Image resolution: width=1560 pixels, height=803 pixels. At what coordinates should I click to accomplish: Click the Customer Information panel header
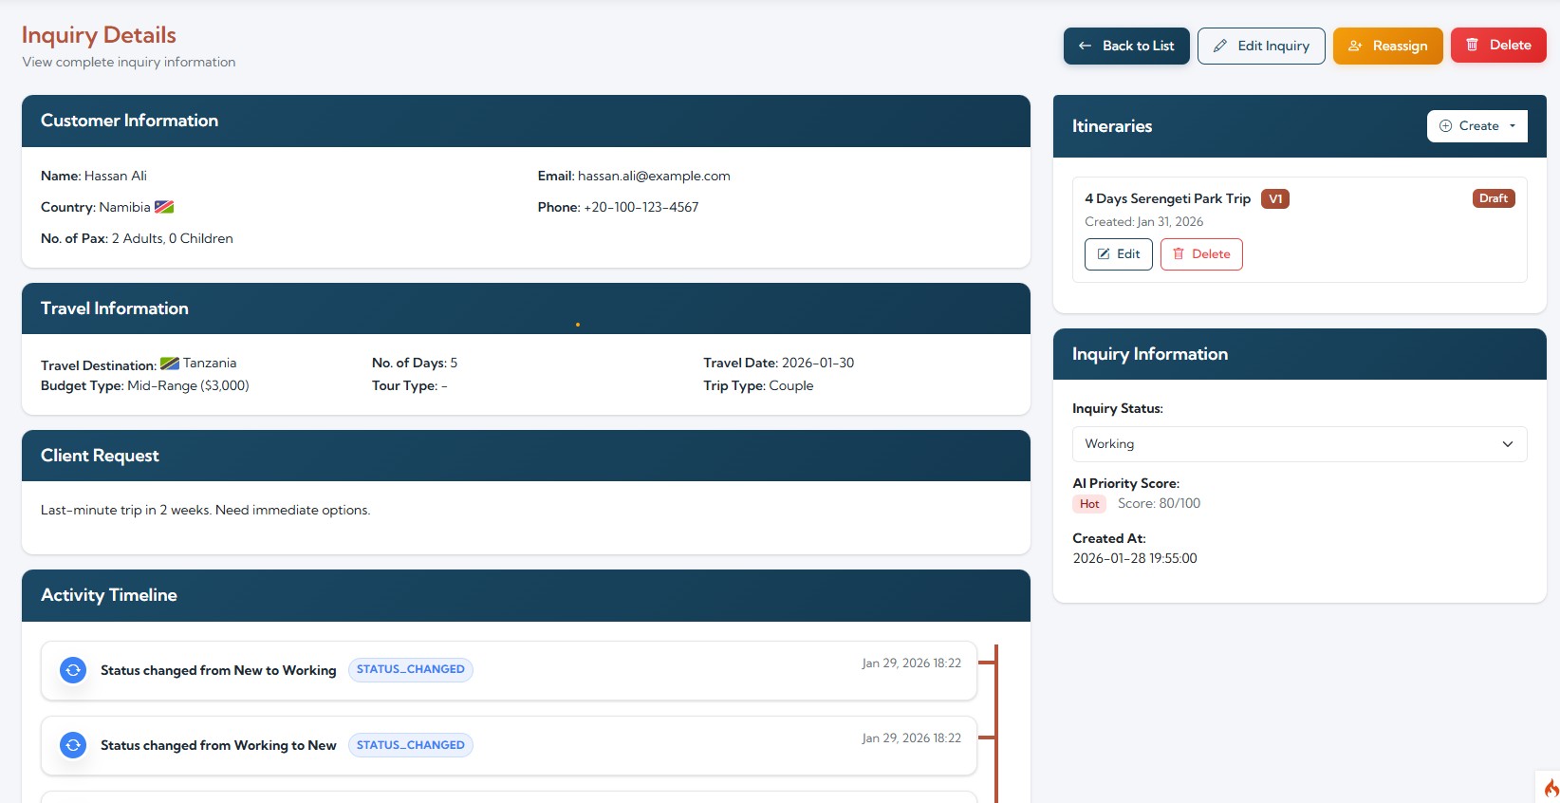[526, 121]
